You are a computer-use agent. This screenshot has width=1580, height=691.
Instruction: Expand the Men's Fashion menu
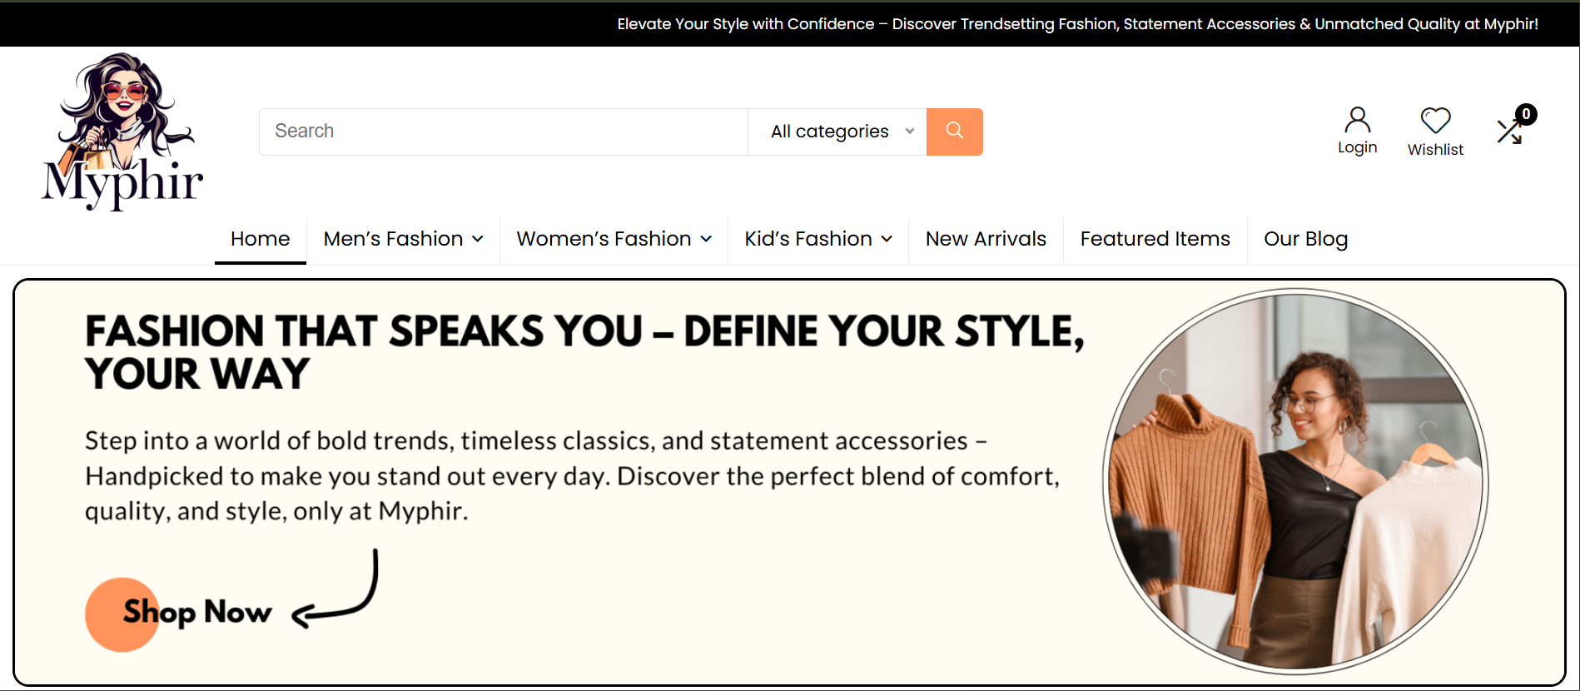click(x=403, y=239)
